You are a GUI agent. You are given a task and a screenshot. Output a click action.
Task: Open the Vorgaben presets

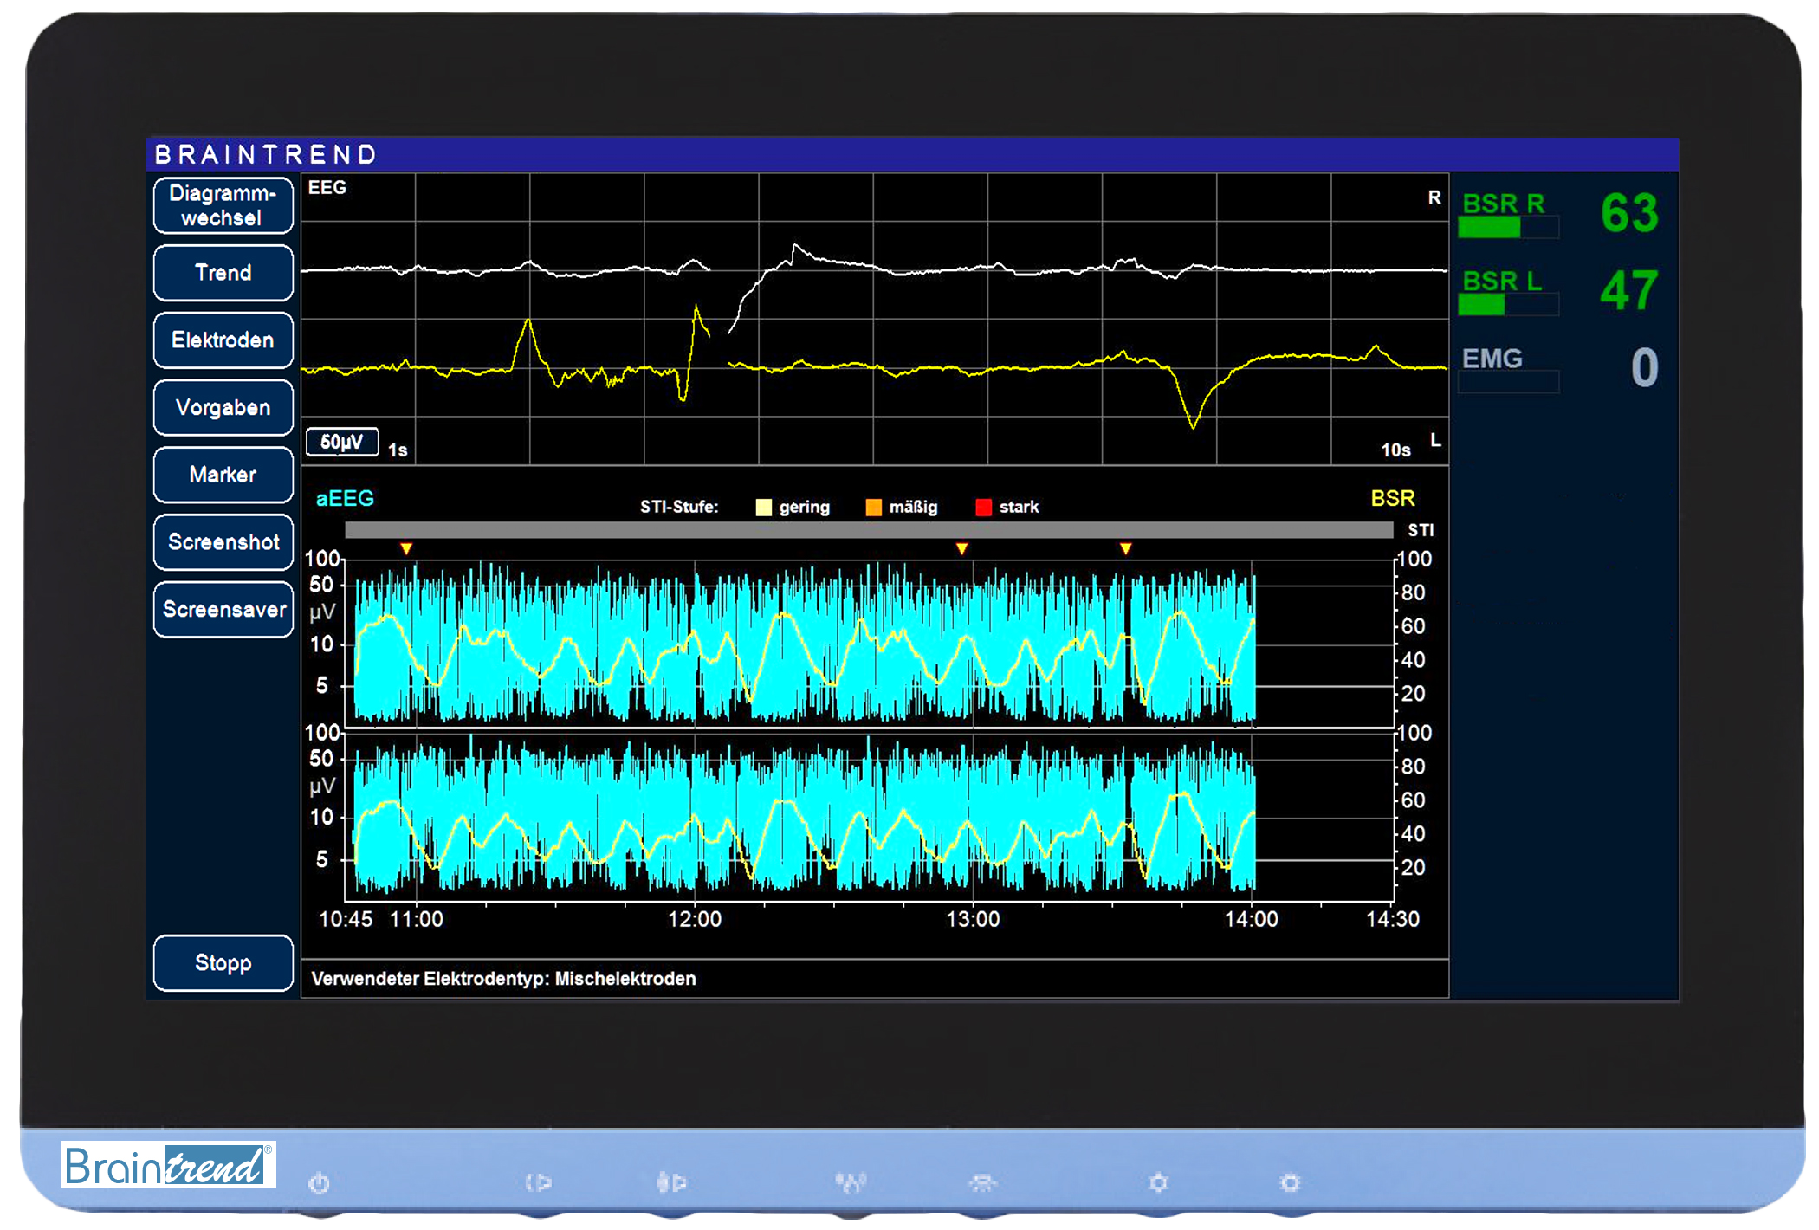coord(223,408)
